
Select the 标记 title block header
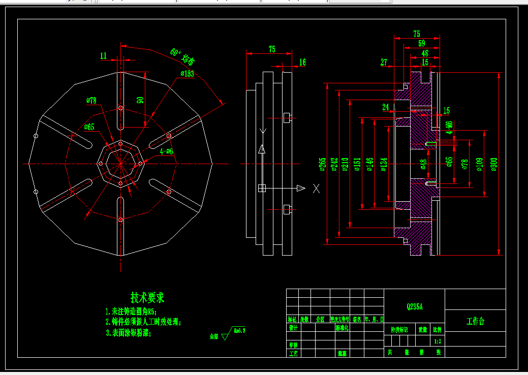292,319
